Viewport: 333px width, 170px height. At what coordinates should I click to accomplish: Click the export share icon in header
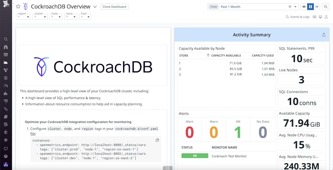click(x=326, y=17)
